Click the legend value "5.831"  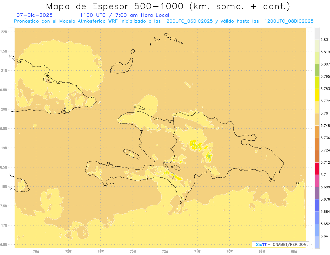point(325,40)
